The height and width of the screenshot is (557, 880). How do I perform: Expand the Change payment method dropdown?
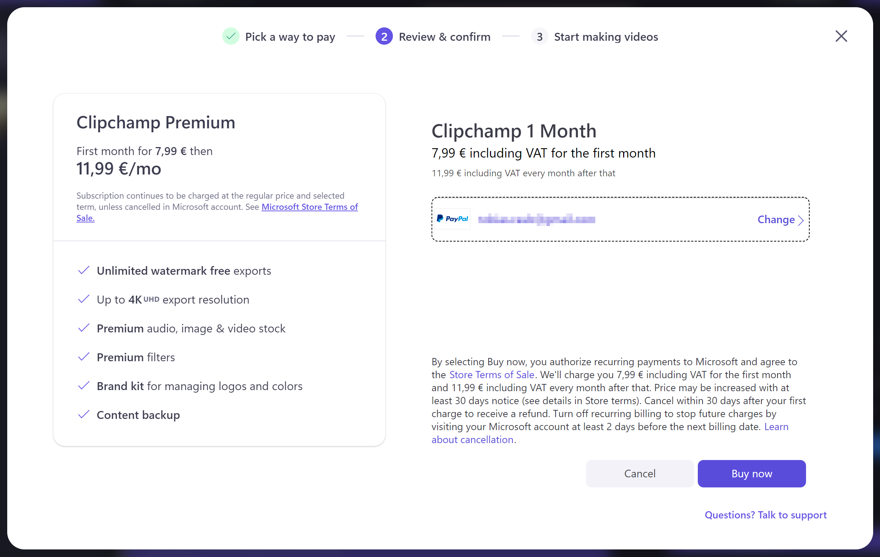coord(780,219)
